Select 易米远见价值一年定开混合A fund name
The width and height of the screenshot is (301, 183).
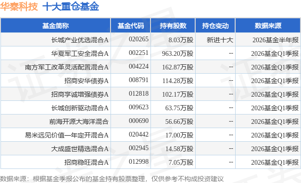coord(67,135)
